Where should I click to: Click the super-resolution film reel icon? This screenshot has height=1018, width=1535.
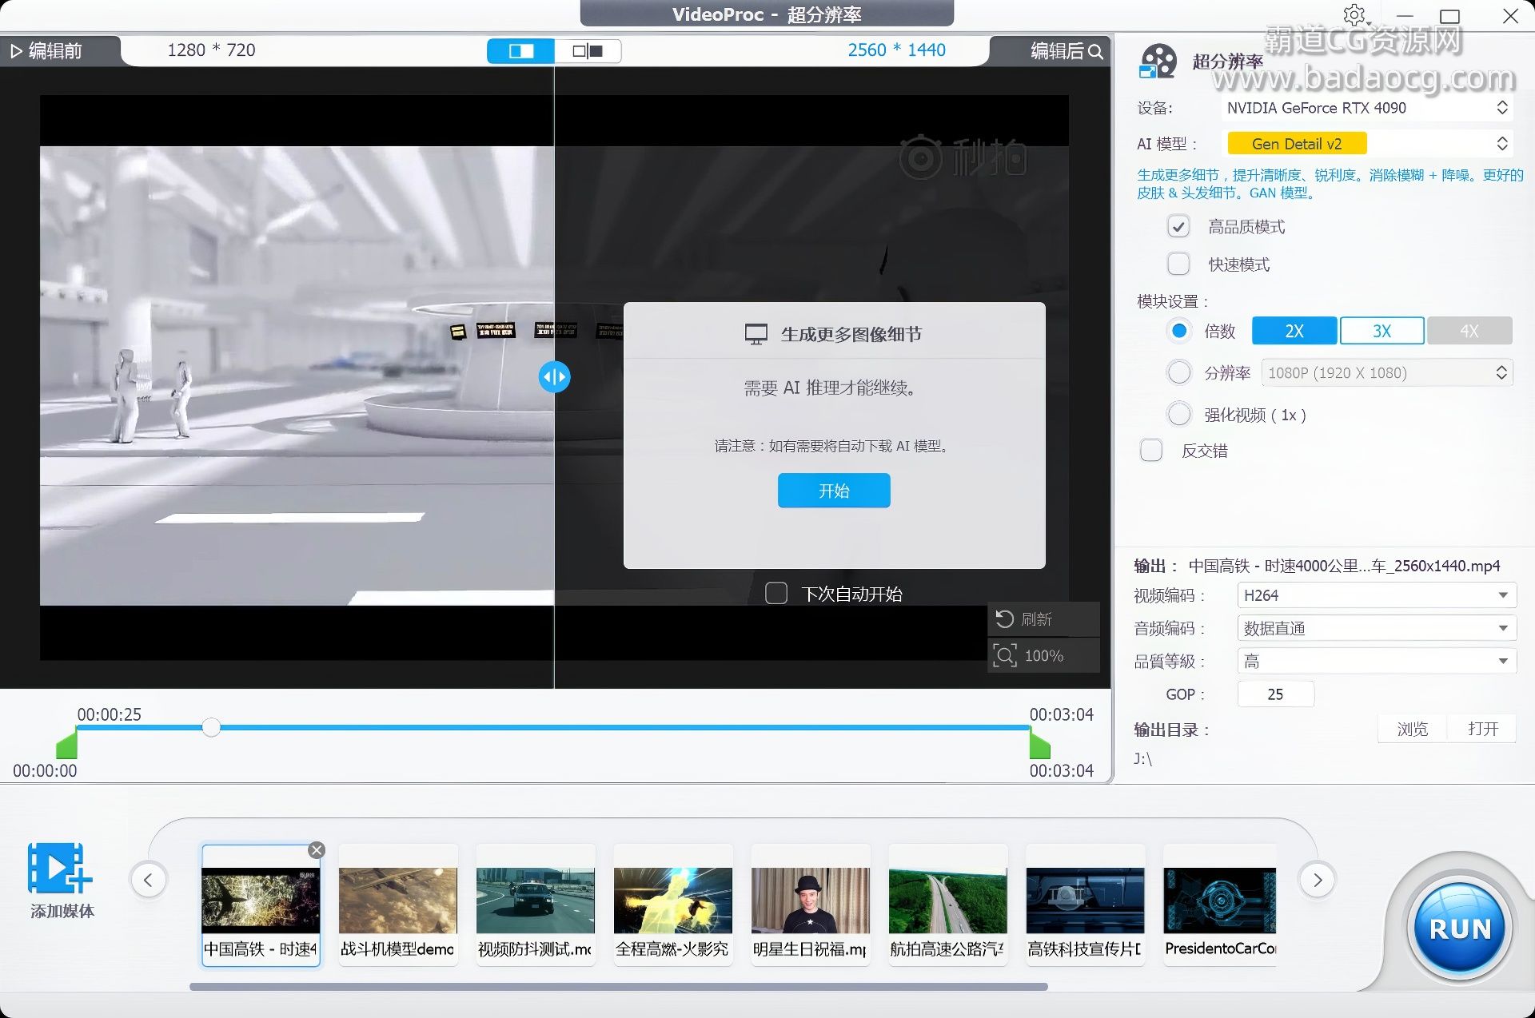(x=1157, y=62)
